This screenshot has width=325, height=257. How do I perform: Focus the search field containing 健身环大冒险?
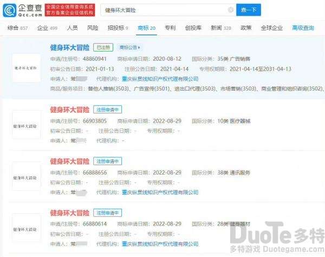[165, 10]
